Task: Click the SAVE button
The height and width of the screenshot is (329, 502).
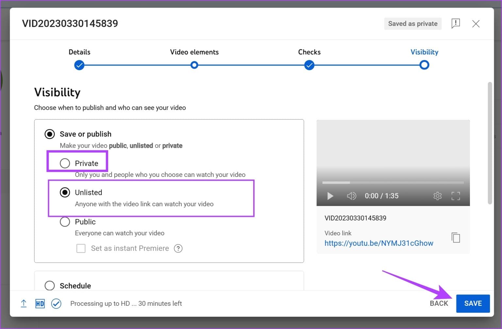Action: point(473,304)
